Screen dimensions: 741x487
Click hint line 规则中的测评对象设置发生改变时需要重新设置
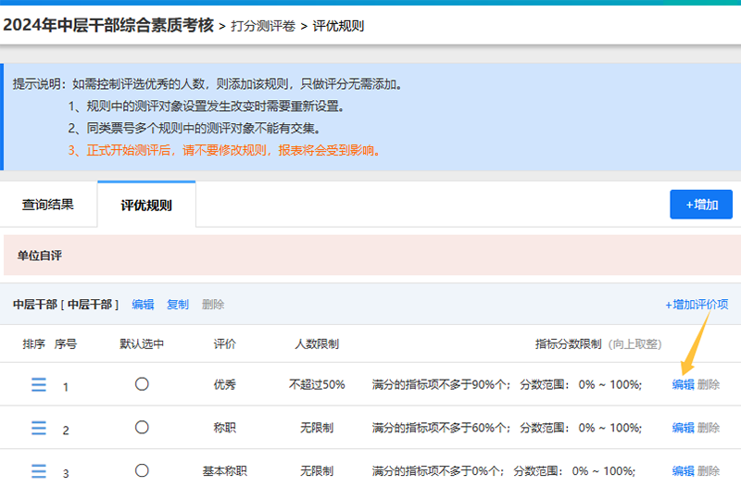click(206, 106)
